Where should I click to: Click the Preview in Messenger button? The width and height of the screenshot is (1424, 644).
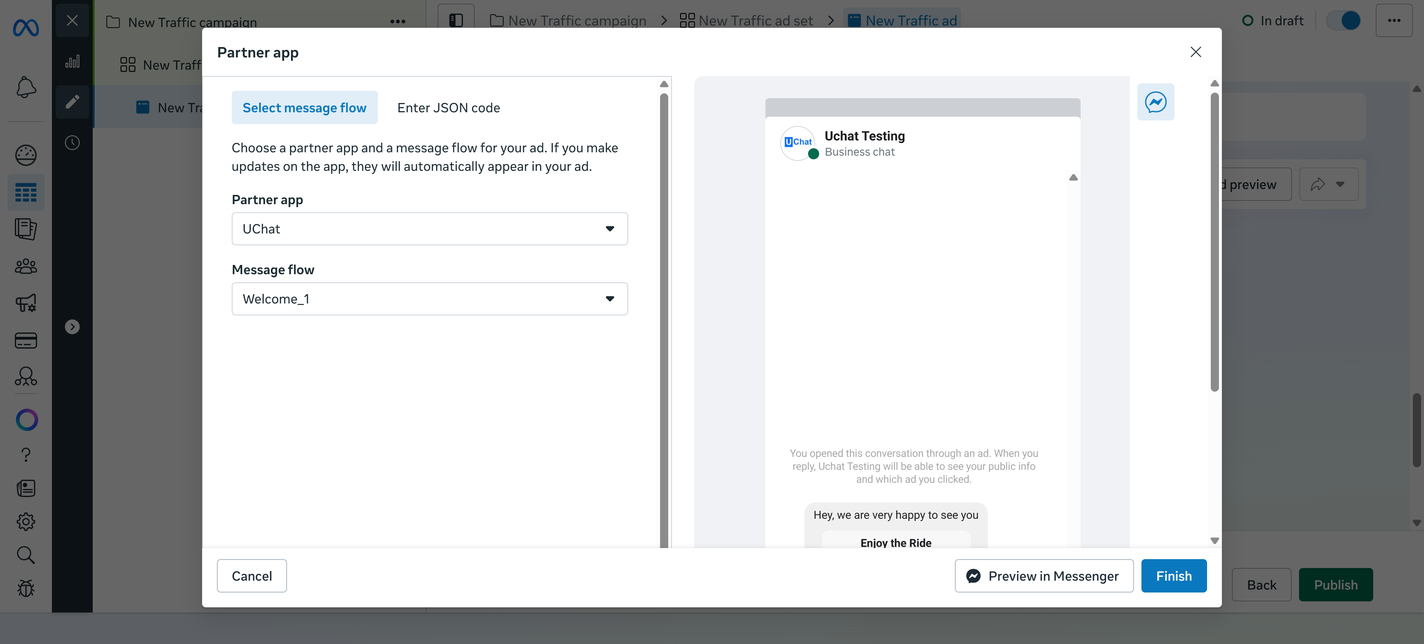[1044, 576]
